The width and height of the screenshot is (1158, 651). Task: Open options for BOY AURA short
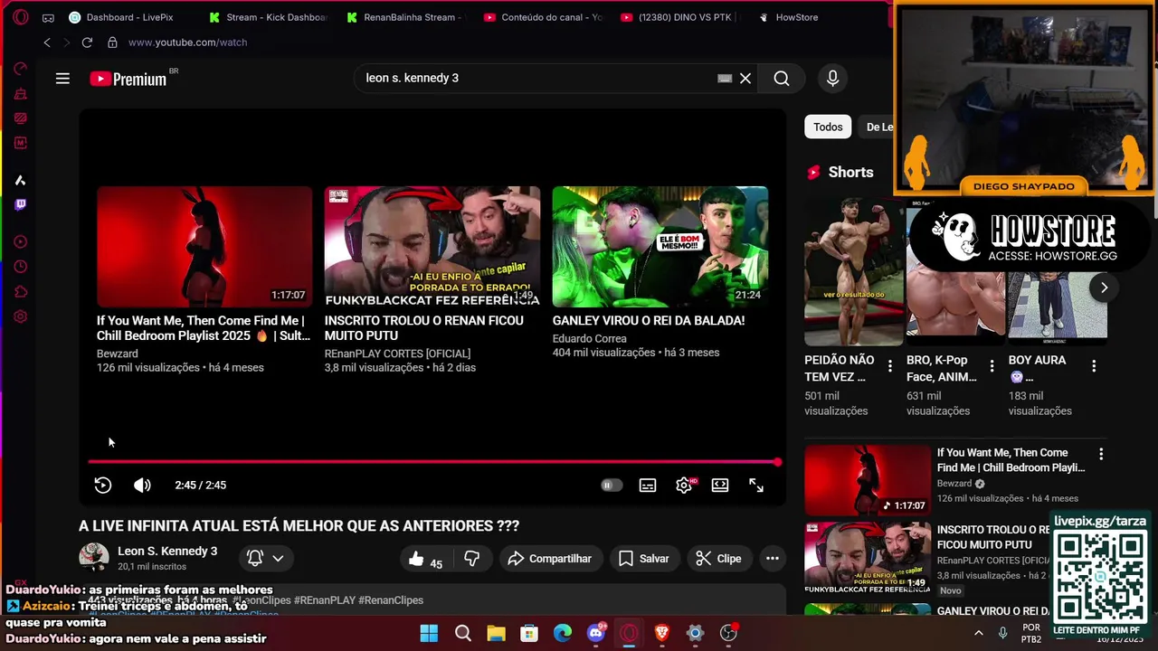[x=1094, y=366]
